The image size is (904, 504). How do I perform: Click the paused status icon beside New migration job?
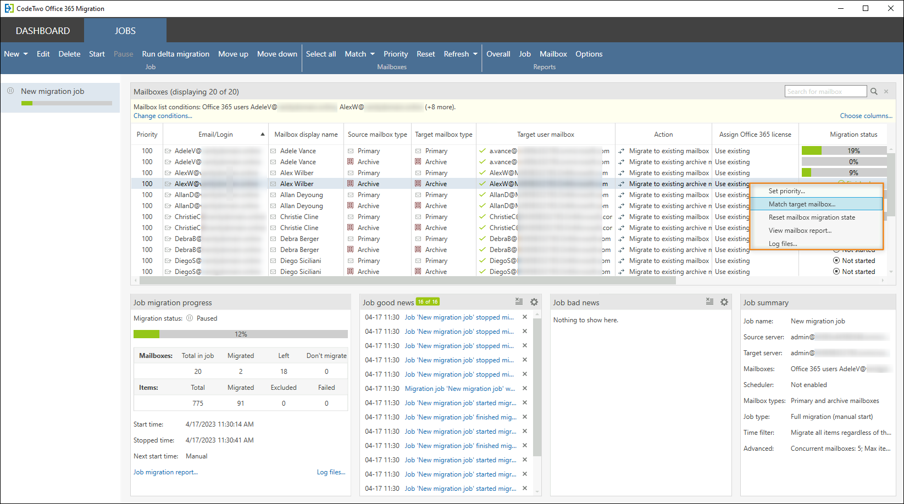tap(10, 91)
